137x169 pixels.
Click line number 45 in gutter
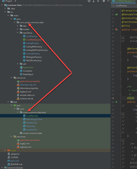click(x=113, y=98)
